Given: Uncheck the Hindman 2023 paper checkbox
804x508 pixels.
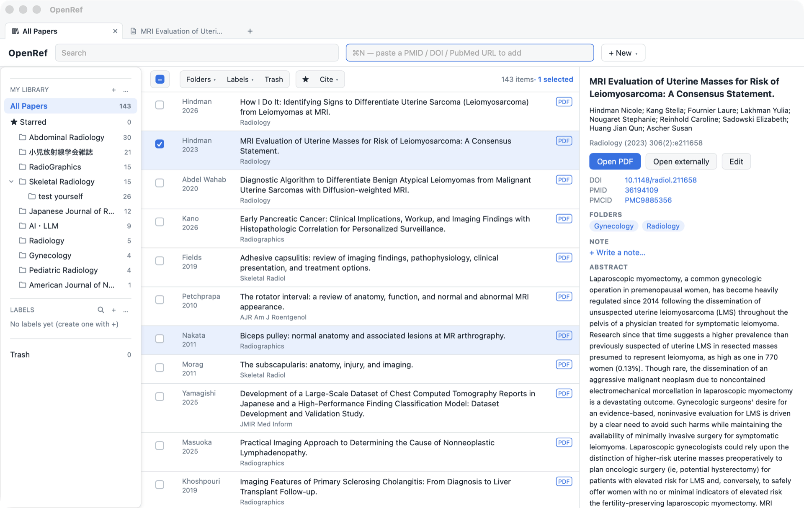Looking at the screenshot, I should (160, 144).
